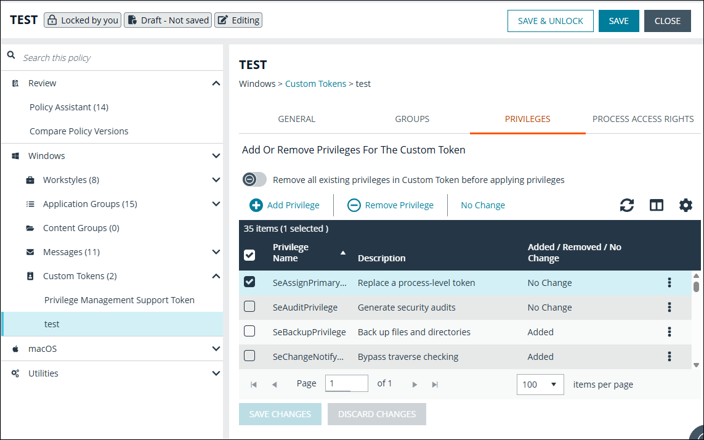Image resolution: width=704 pixels, height=440 pixels.
Task: Expand the macOS section
Action: coord(216,348)
